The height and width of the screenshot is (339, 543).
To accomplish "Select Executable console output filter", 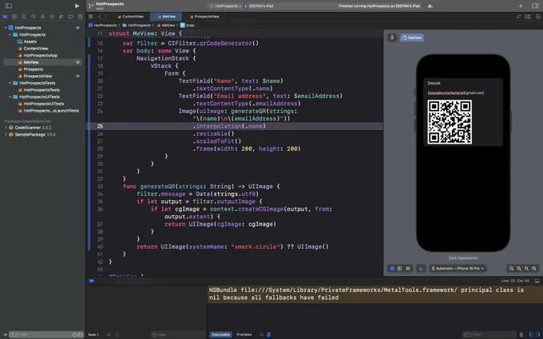I will coord(220,334).
